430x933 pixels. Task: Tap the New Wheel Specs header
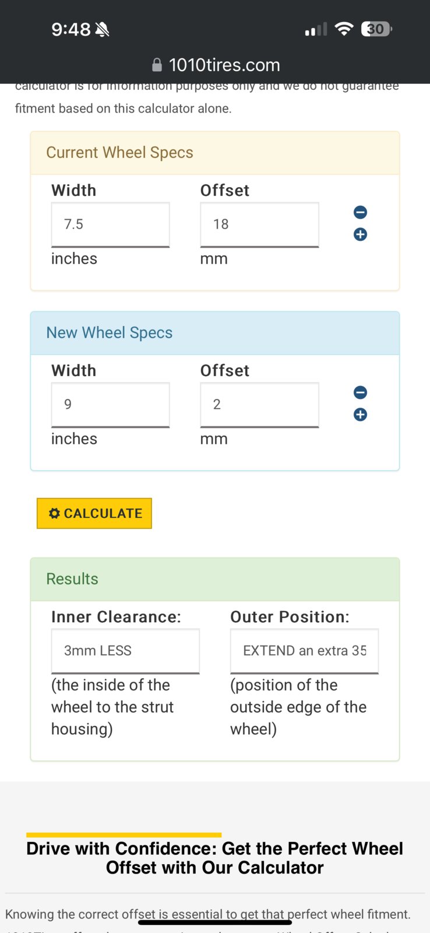(215, 333)
